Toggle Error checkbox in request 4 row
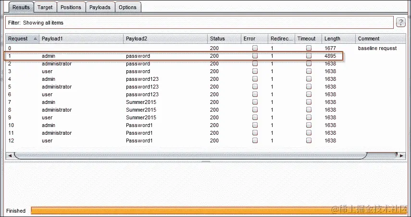 [x=255, y=79]
